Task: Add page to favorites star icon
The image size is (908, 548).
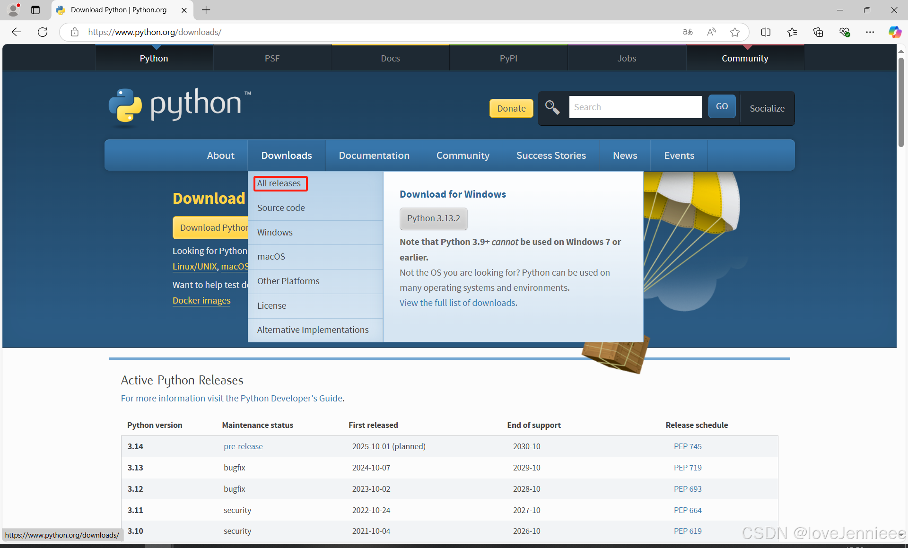Action: (734, 32)
